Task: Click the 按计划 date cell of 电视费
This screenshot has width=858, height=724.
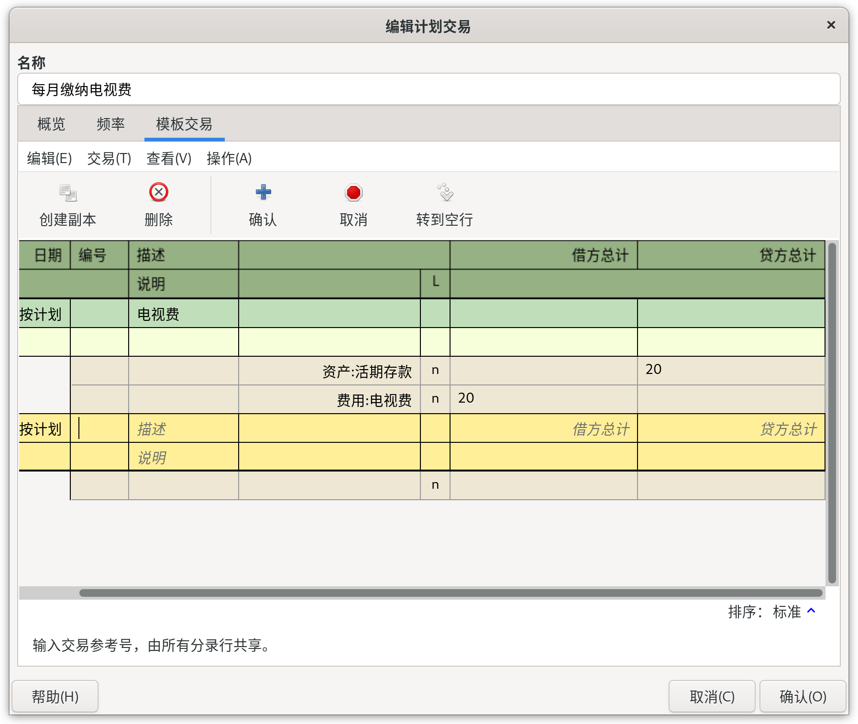Action: tap(44, 314)
